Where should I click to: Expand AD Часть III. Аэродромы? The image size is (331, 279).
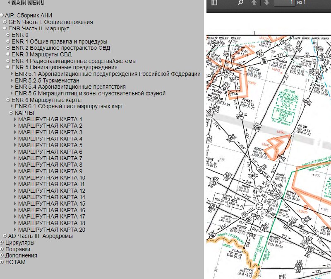coord(5,236)
